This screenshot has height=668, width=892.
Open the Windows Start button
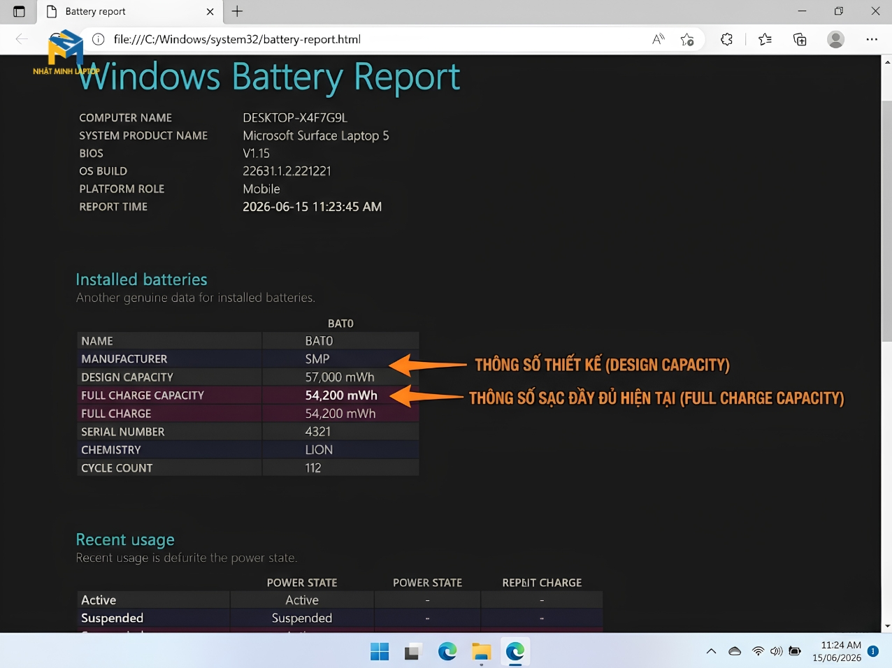click(380, 651)
